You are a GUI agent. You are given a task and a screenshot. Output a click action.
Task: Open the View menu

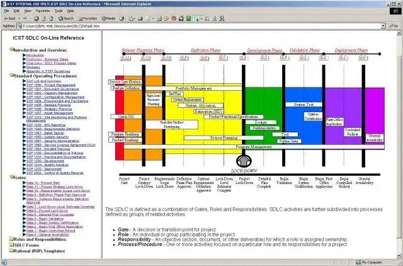[x=28, y=11]
